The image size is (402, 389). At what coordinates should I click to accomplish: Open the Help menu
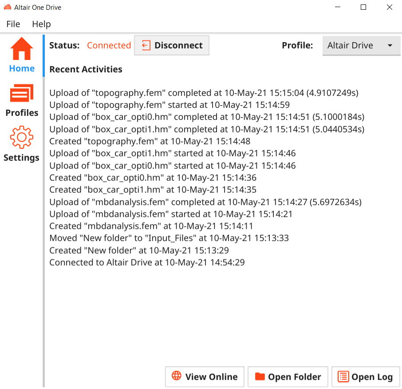(41, 24)
